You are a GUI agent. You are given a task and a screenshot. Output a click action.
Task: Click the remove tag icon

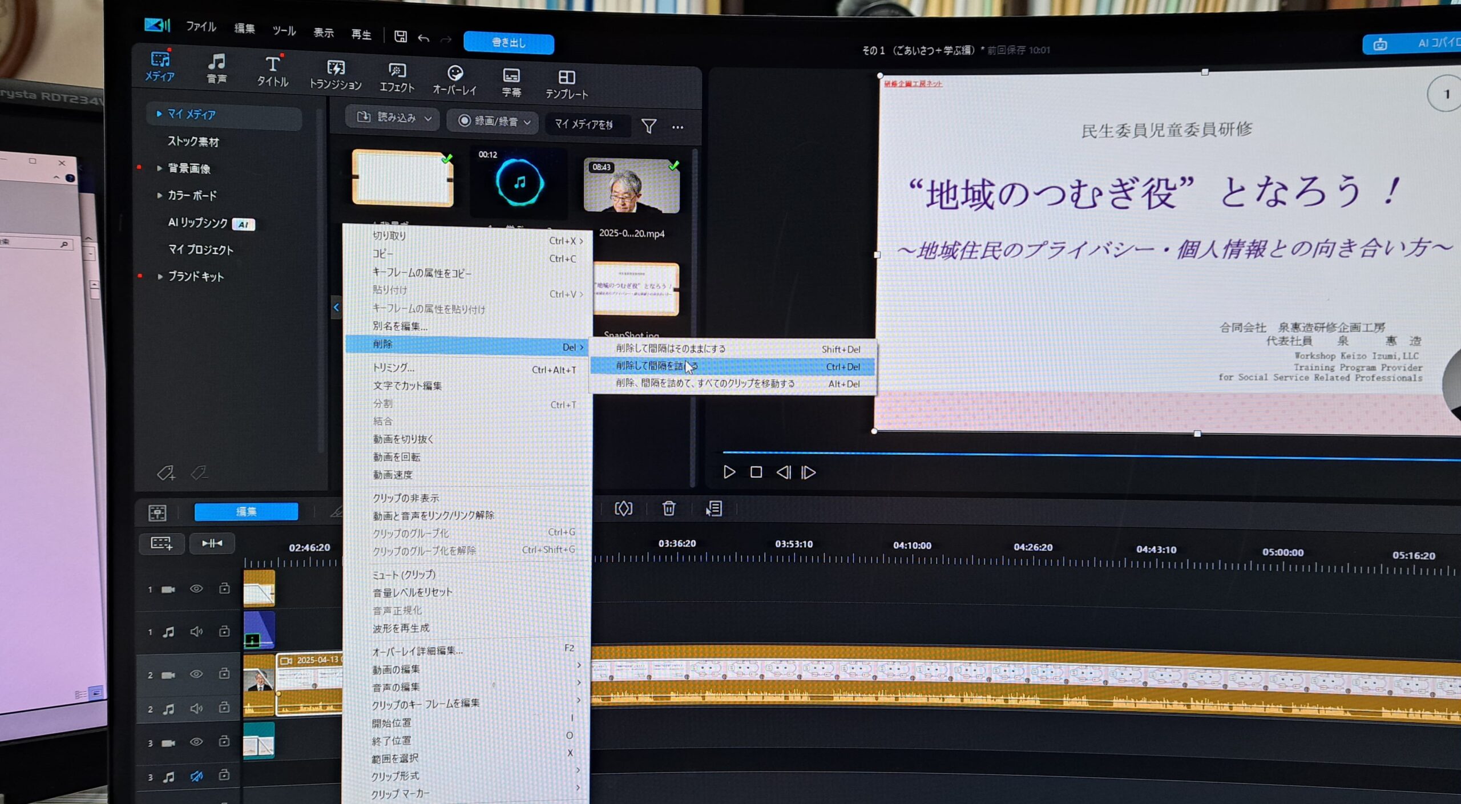click(x=199, y=472)
